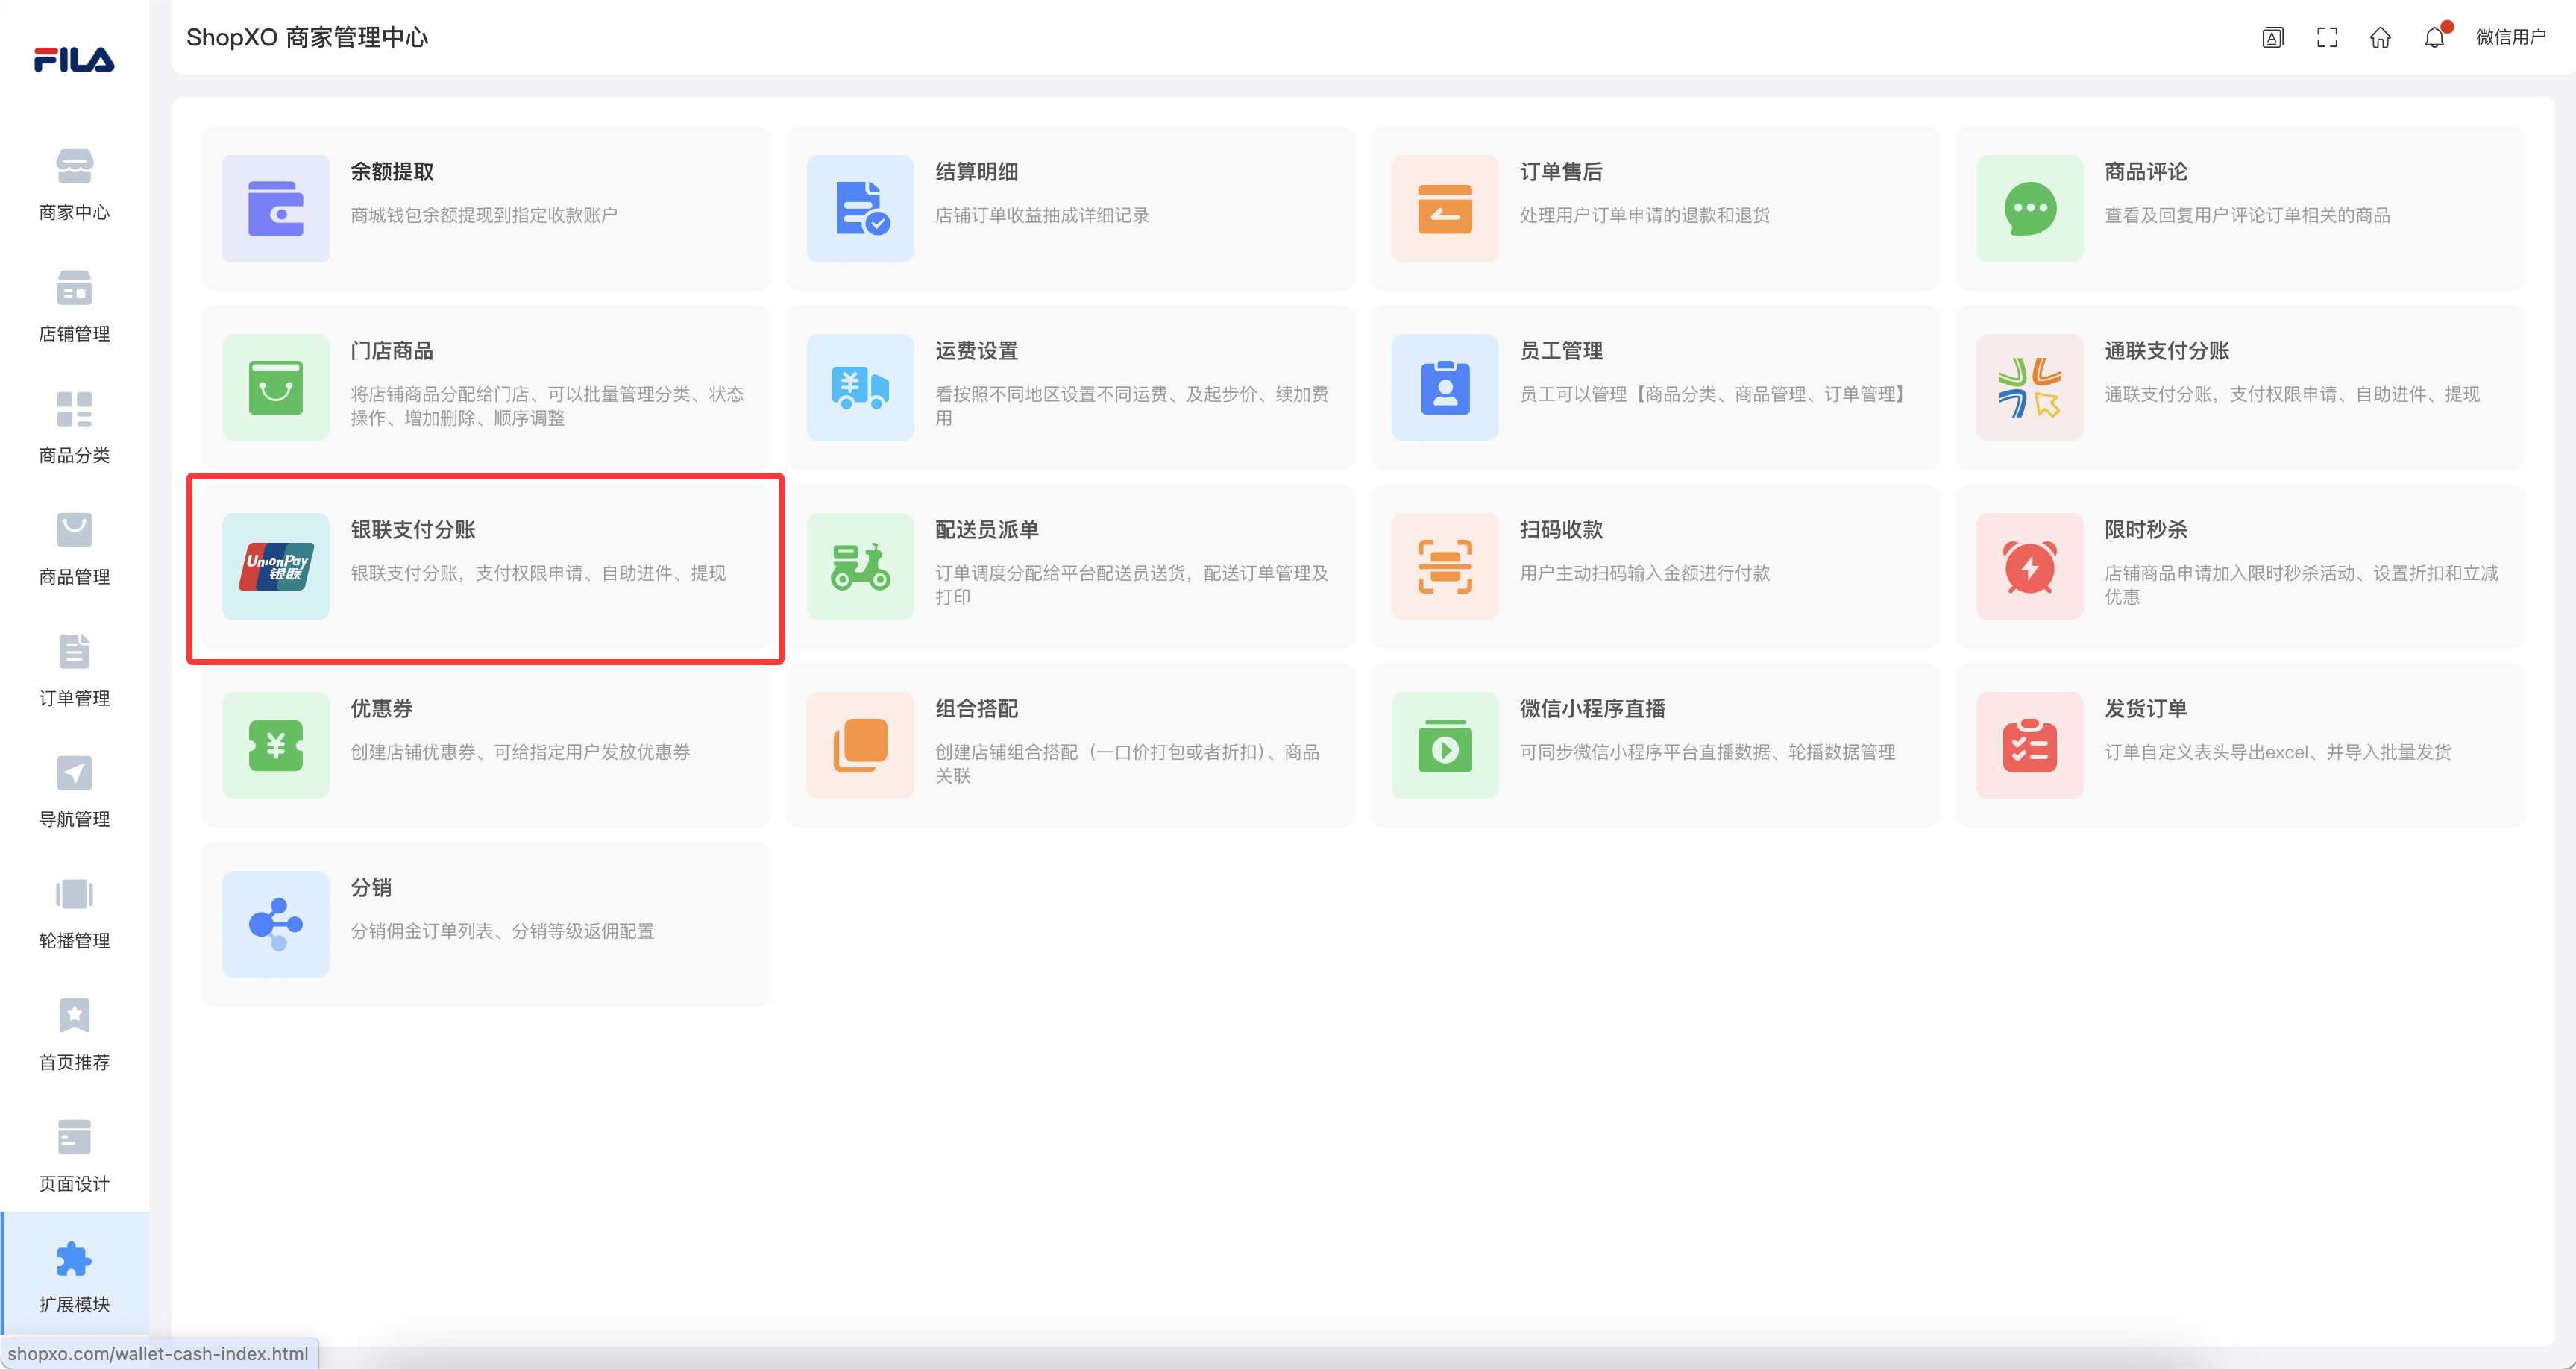
Task: Toggle fullscreen mode icon
Action: click(2327, 38)
